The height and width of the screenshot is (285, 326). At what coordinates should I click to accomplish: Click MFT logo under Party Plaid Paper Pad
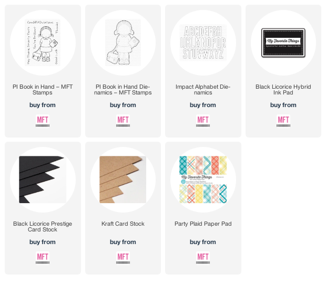[x=203, y=258]
